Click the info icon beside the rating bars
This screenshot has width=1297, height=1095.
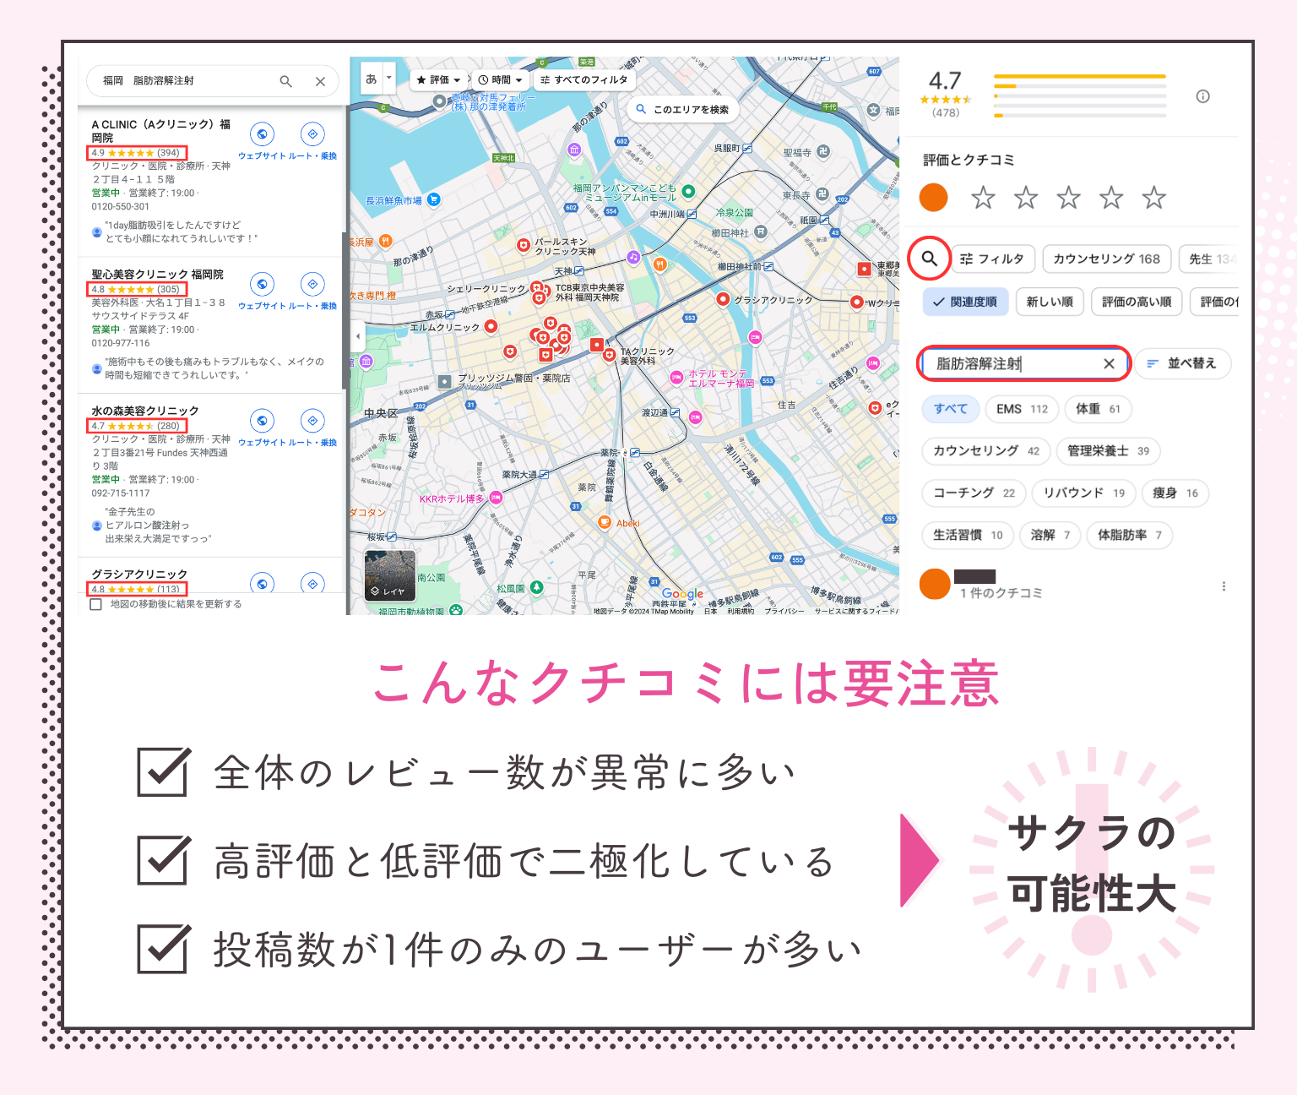click(1202, 96)
